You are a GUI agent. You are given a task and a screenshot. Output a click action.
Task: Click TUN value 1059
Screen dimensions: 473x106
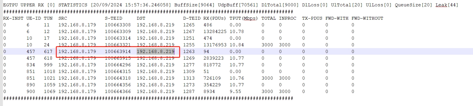click(x=50, y=85)
